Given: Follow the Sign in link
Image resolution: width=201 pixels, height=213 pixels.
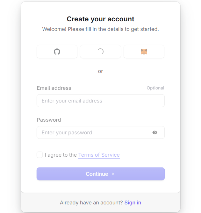Looking at the screenshot, I should pyautogui.click(x=133, y=202).
